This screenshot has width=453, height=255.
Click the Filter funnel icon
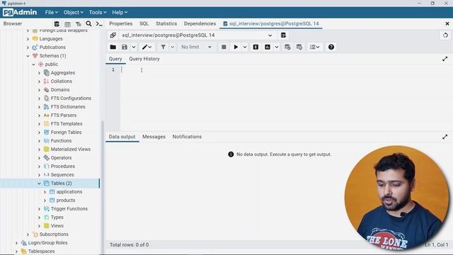(164, 47)
